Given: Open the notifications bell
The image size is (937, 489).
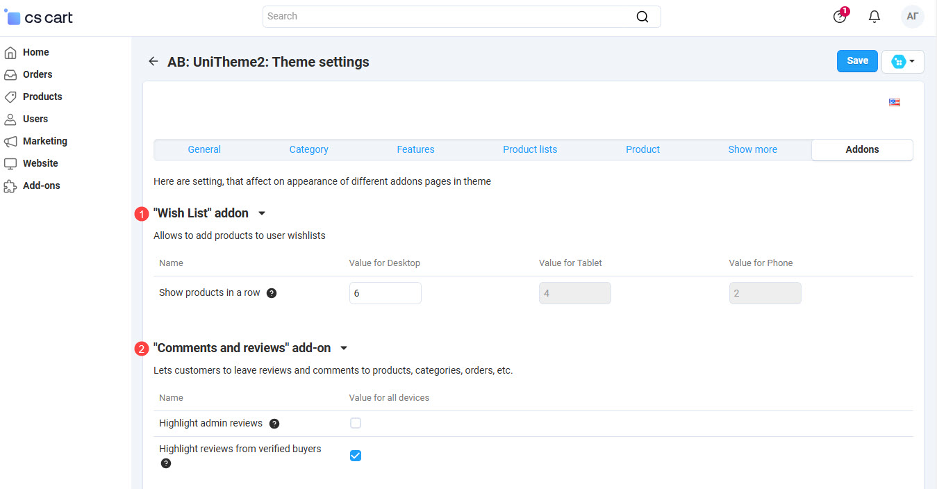Looking at the screenshot, I should (x=874, y=17).
